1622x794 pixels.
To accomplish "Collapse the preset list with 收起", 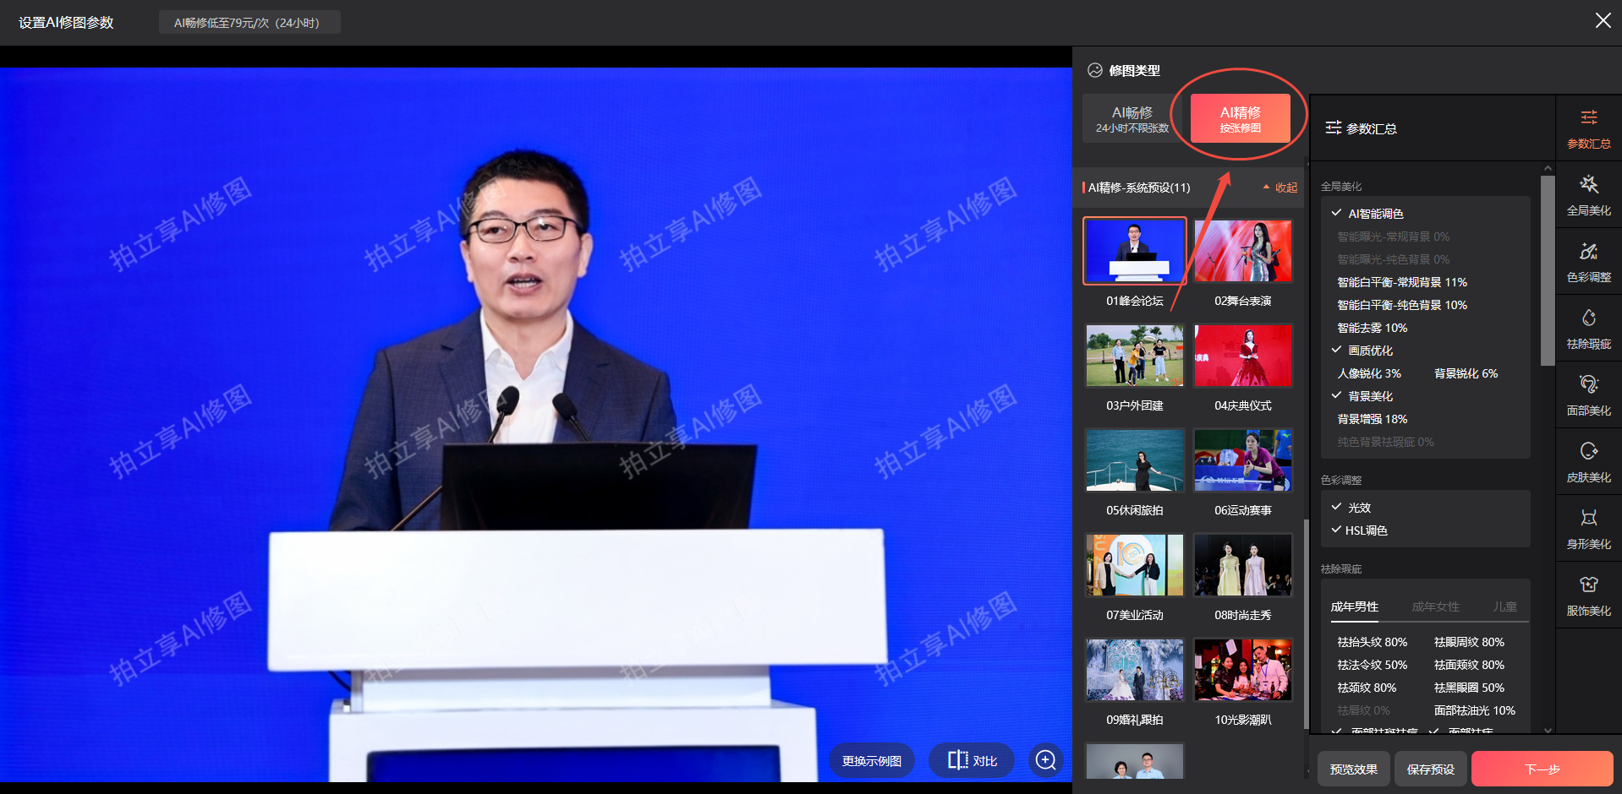I will tap(1280, 188).
